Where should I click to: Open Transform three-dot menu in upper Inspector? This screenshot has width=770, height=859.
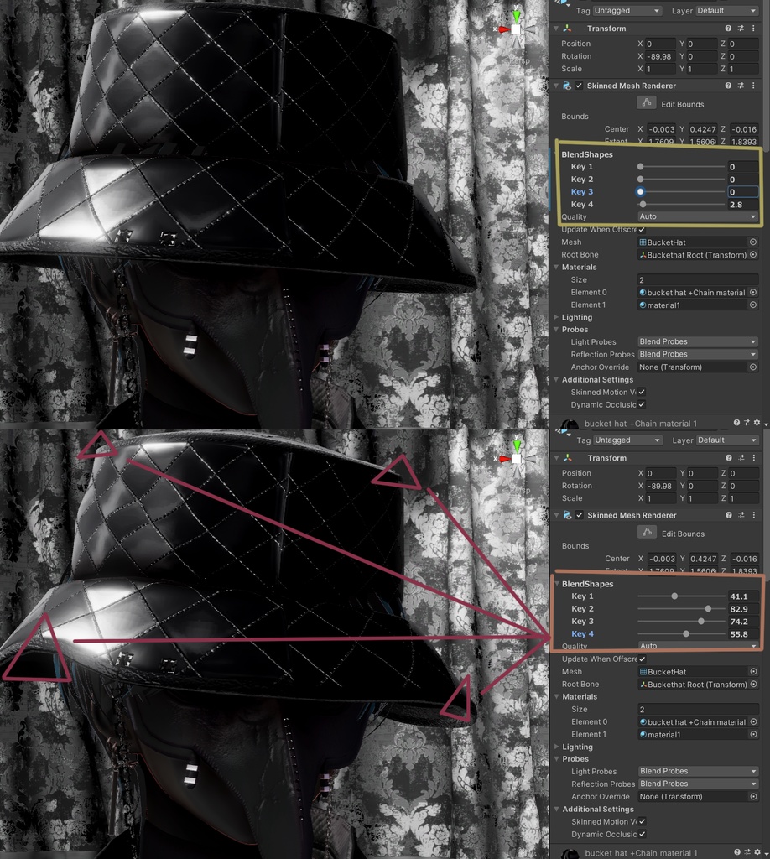[x=753, y=28]
